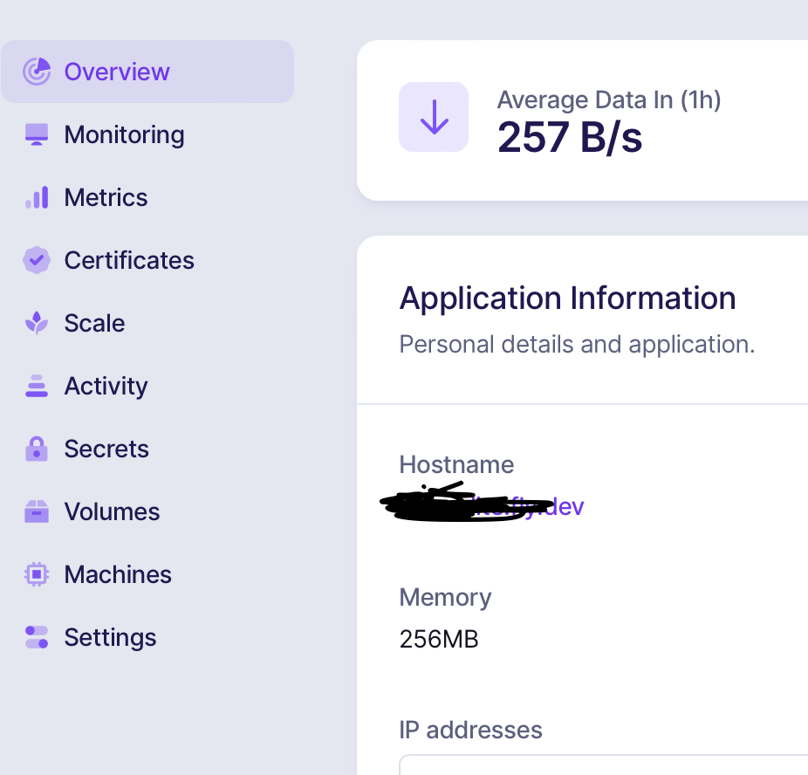Click the Activity stacked layers icon
The image size is (808, 775).
point(37,386)
